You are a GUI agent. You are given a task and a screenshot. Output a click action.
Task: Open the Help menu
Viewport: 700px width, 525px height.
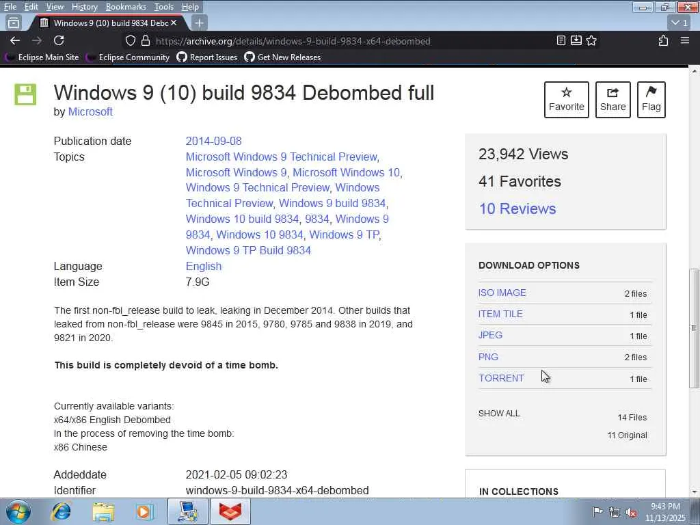(x=190, y=7)
